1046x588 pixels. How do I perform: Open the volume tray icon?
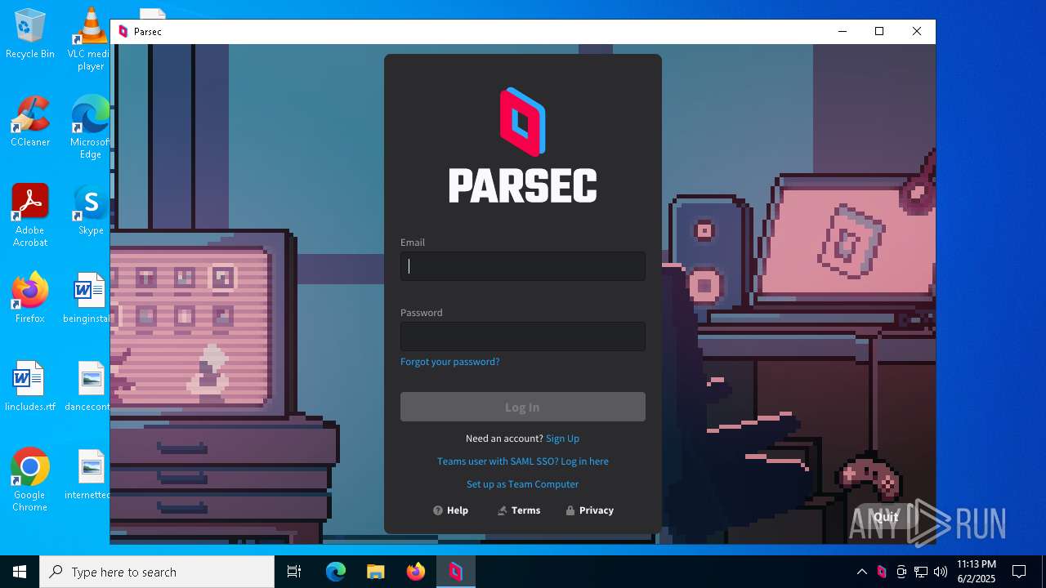pyautogui.click(x=941, y=572)
